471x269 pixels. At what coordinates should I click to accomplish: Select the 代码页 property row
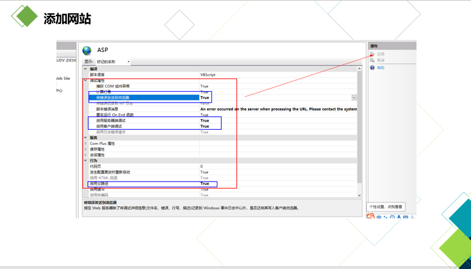pos(223,166)
